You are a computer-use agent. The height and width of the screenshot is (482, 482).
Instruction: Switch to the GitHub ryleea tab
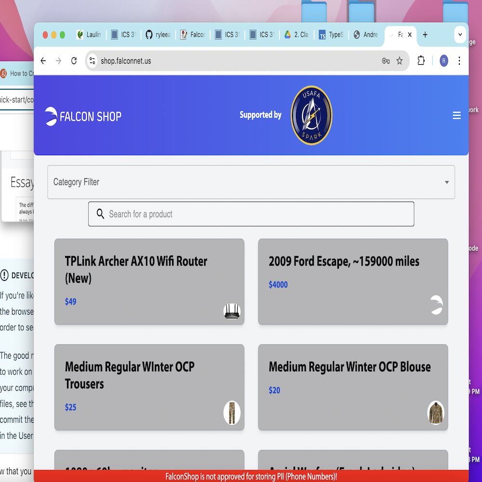coord(158,35)
